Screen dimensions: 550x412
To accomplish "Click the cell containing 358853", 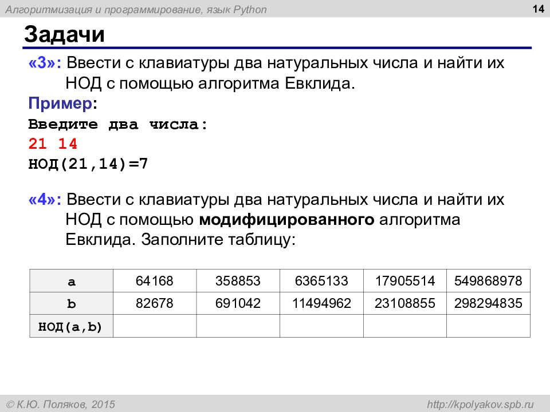I will point(238,280).
